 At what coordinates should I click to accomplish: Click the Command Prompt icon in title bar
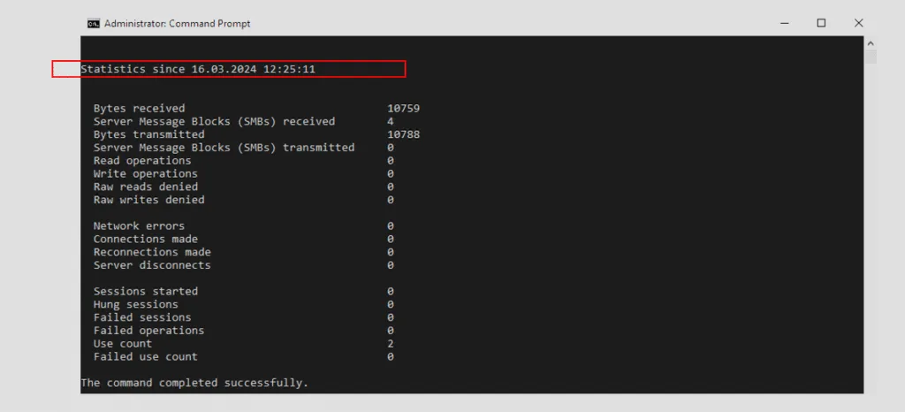point(93,24)
